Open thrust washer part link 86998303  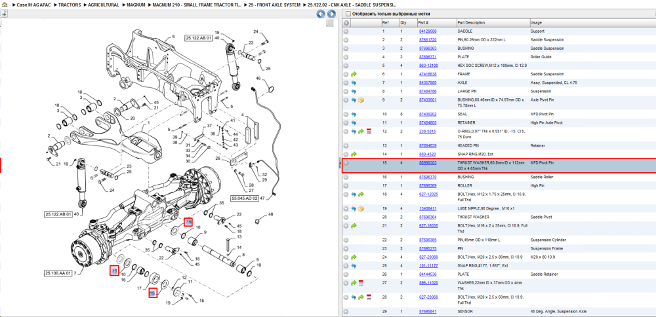(428, 162)
